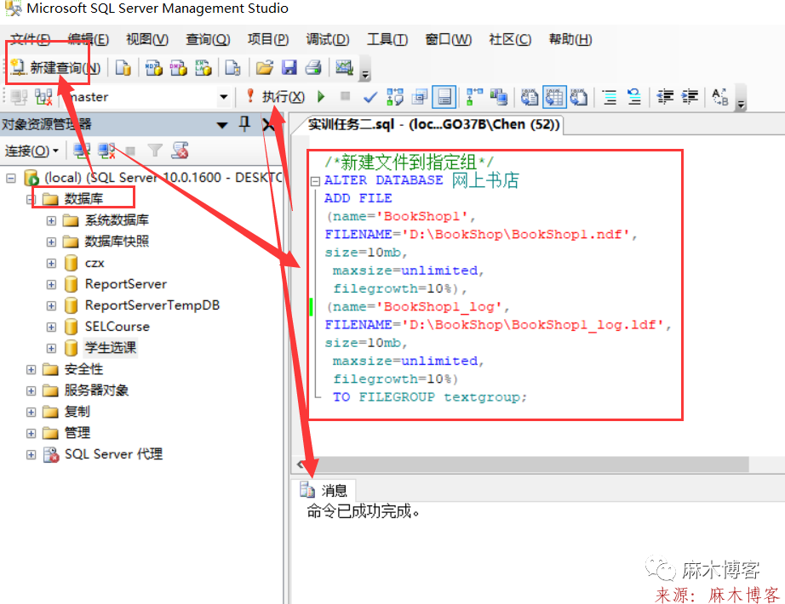Open standard toolbar overflow options arrow
Viewport: 785px width, 604px height.
[365, 69]
